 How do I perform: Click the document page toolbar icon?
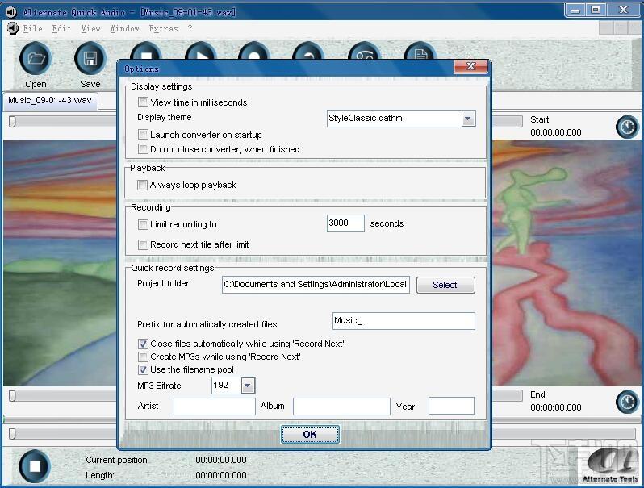coord(420,52)
